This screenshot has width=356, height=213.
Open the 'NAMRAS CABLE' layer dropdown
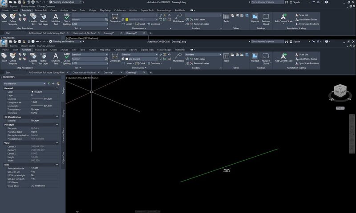[x=140, y=20]
